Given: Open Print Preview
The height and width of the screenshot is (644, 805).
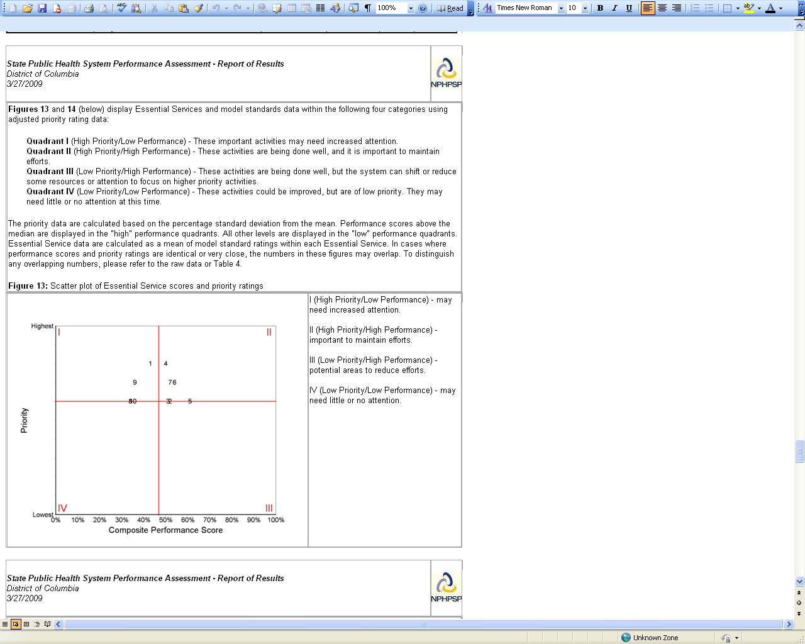Looking at the screenshot, I should coord(103,8).
